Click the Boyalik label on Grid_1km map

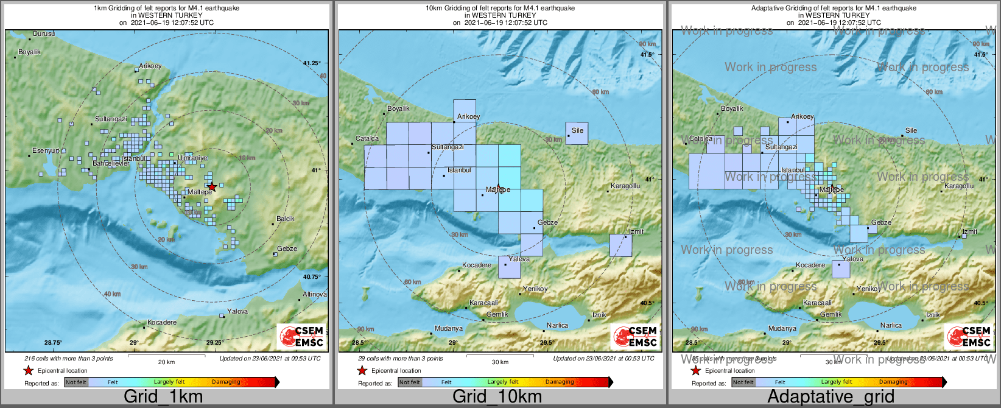click(x=29, y=52)
